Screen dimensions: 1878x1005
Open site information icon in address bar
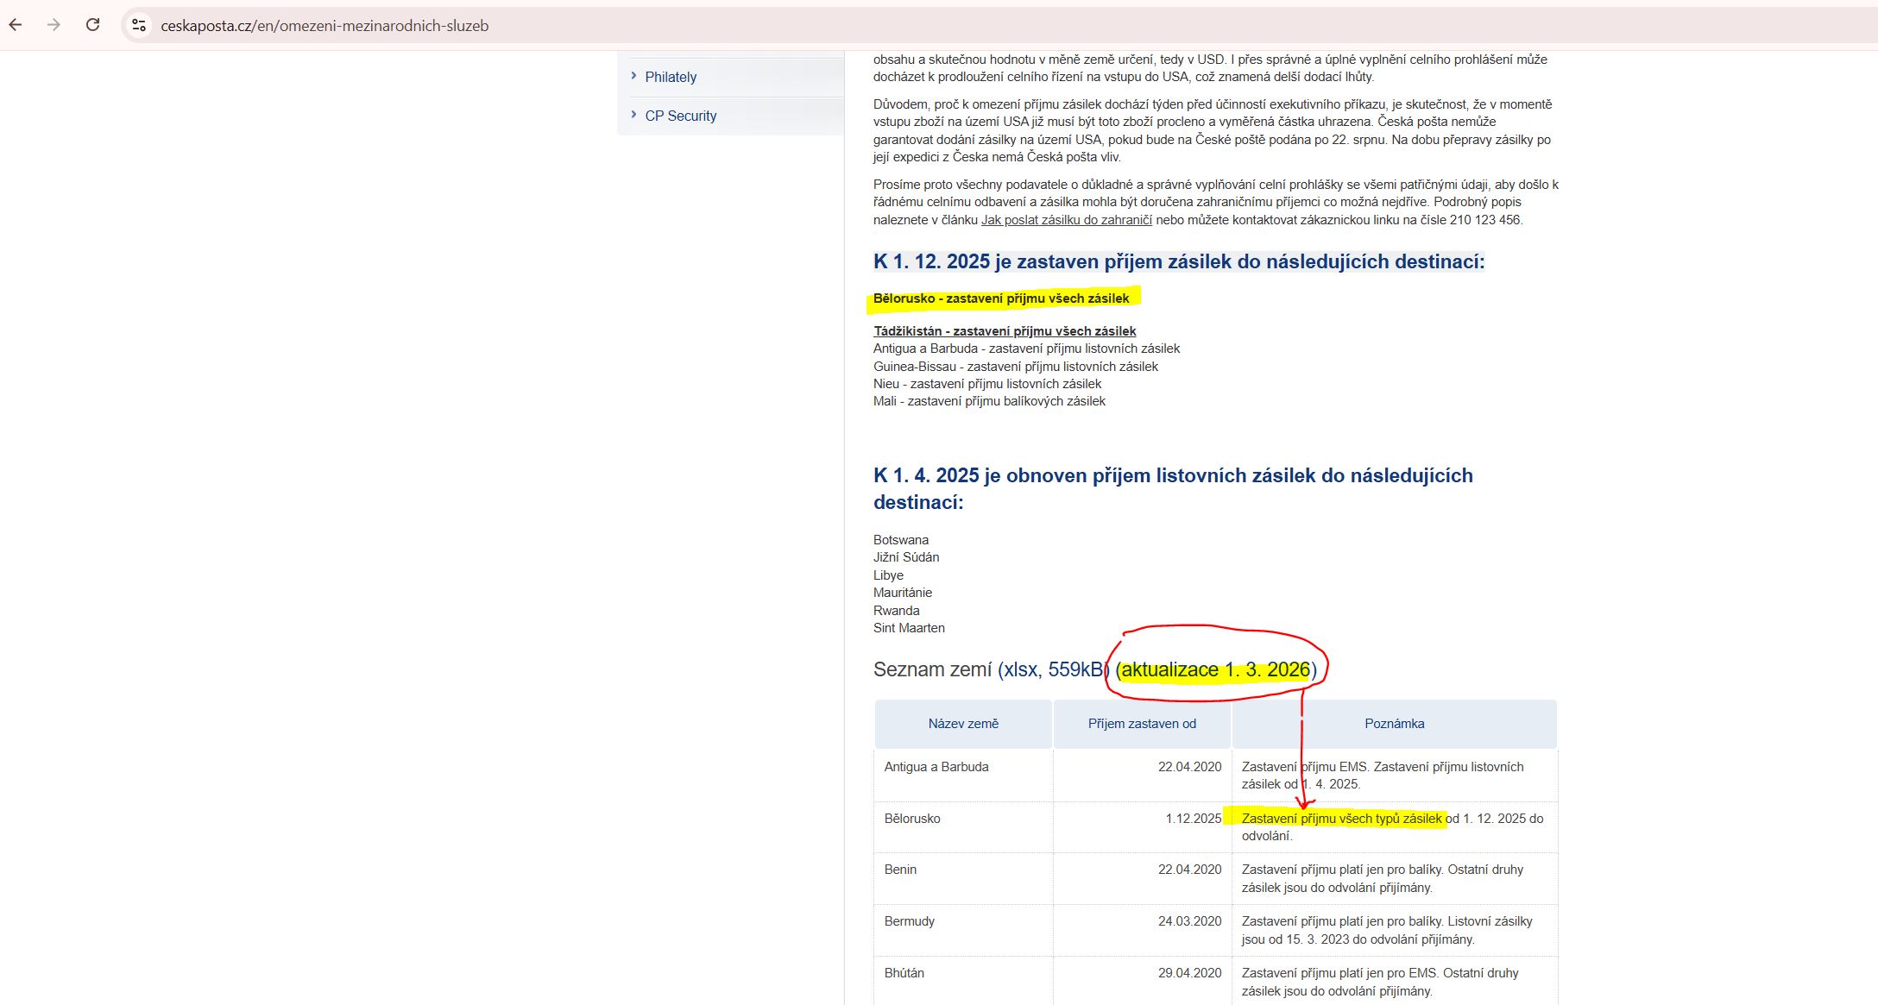click(x=139, y=25)
